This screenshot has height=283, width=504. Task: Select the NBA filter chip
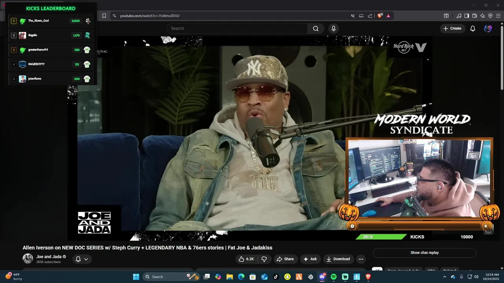click(431, 270)
